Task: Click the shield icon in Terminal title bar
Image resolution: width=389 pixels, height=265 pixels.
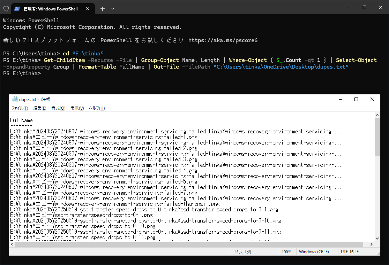Action: pyautogui.click(x=6, y=8)
